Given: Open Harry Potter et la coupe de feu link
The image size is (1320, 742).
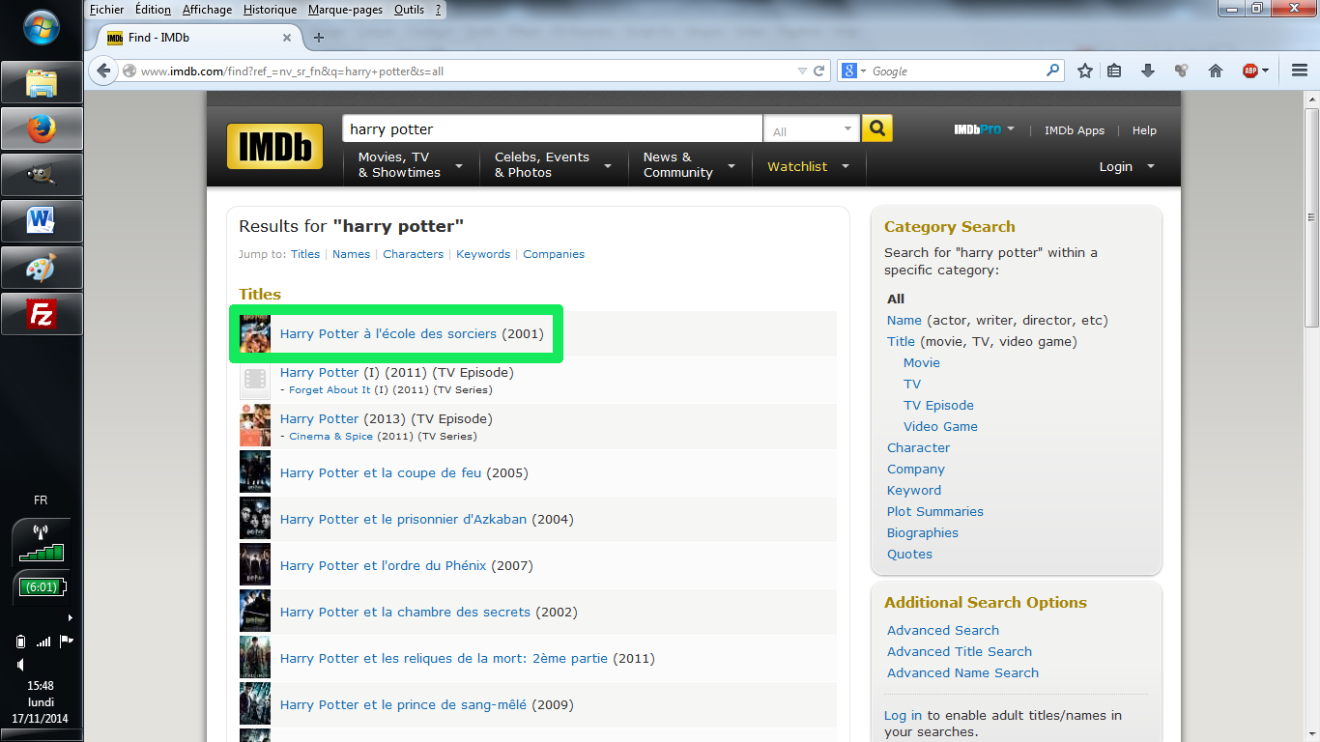Looking at the screenshot, I should coord(383,472).
